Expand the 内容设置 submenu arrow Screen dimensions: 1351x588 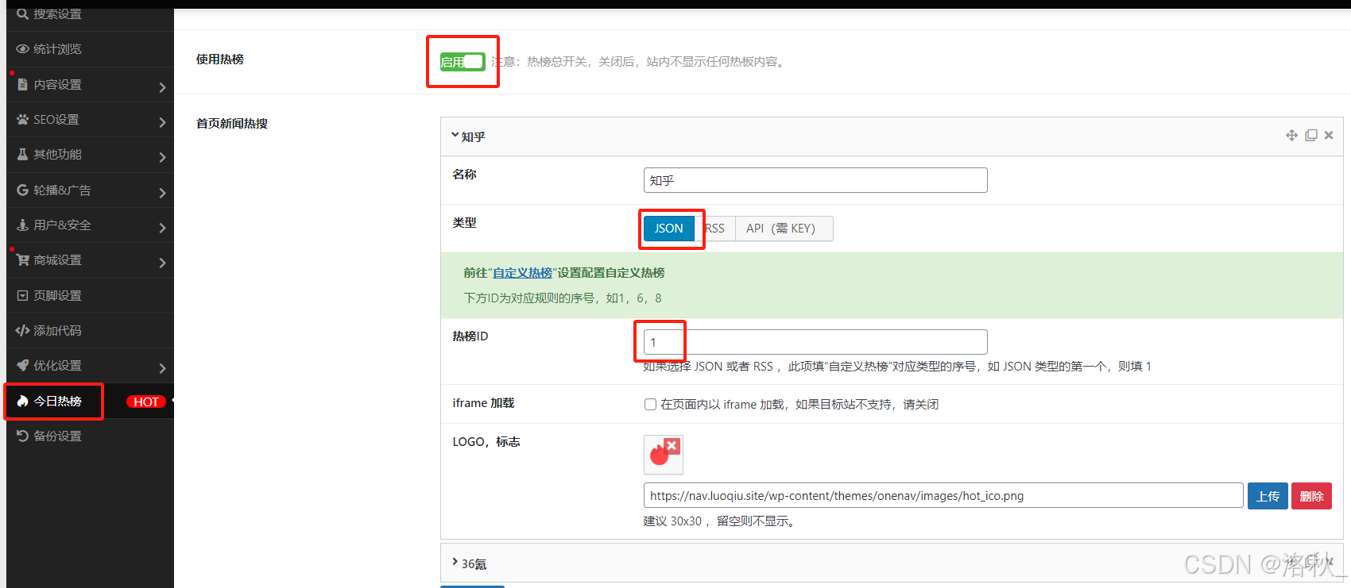pyautogui.click(x=162, y=87)
